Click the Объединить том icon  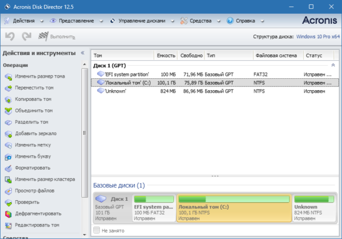click(8, 111)
